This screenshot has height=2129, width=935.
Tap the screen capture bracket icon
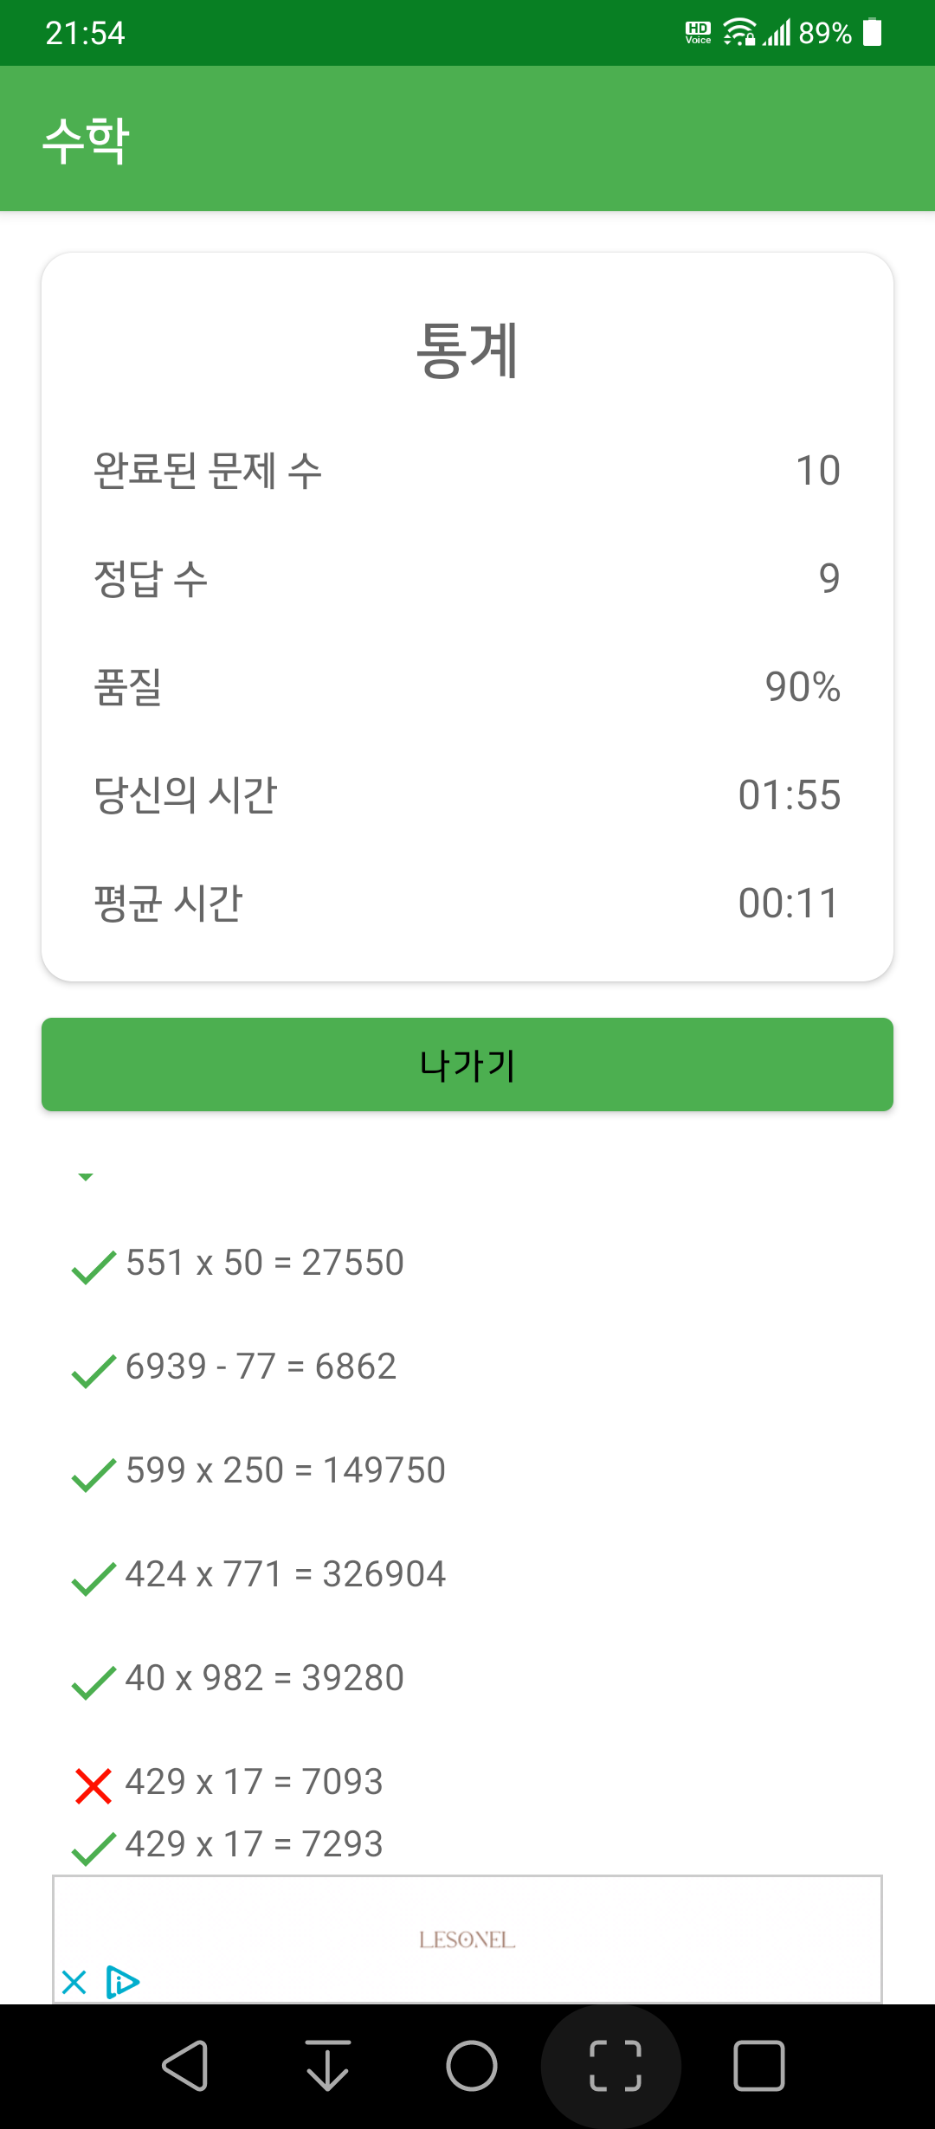pos(615,2066)
